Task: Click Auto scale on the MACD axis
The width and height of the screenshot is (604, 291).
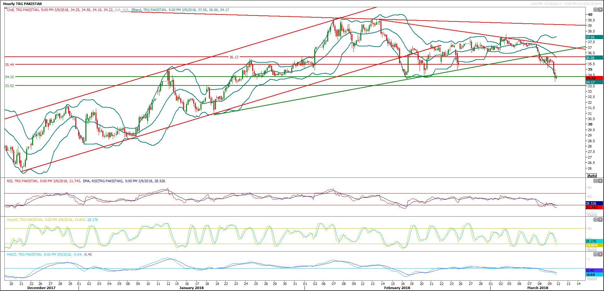Action: pyautogui.click(x=592, y=278)
